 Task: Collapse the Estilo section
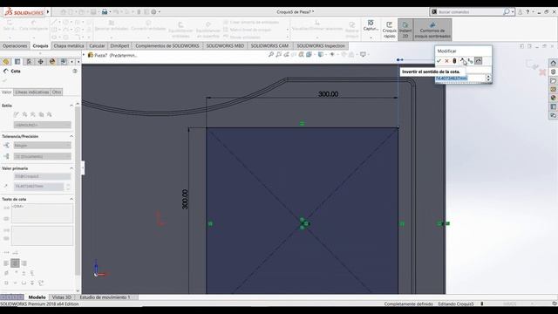(x=71, y=106)
